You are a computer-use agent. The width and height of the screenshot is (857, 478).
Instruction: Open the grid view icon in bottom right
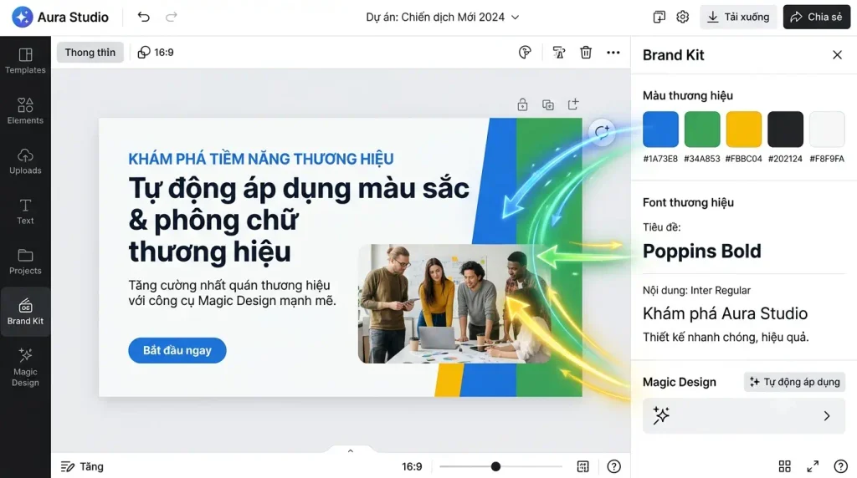(x=784, y=466)
